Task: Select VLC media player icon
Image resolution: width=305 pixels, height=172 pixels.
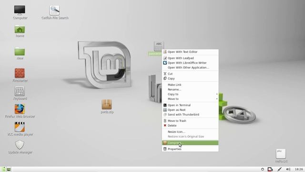Action: tap(20, 127)
